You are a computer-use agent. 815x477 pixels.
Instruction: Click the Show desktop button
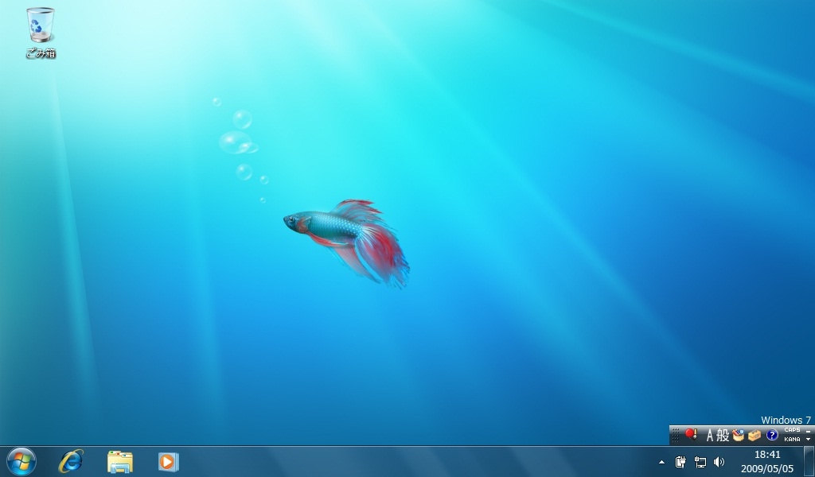pos(809,461)
